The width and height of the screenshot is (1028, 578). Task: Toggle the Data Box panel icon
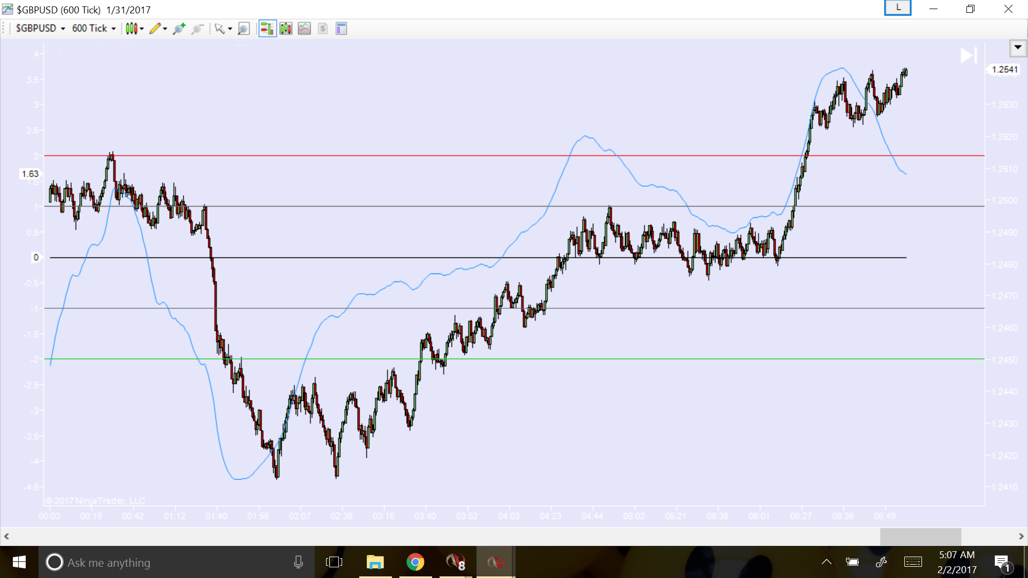[x=341, y=28]
